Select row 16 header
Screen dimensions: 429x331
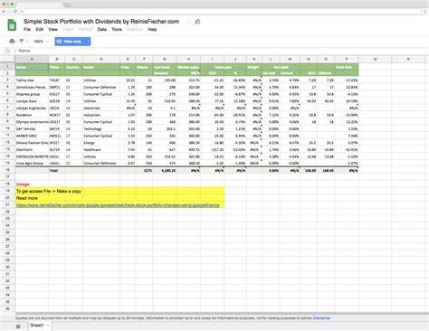pyautogui.click(x=7, y=170)
